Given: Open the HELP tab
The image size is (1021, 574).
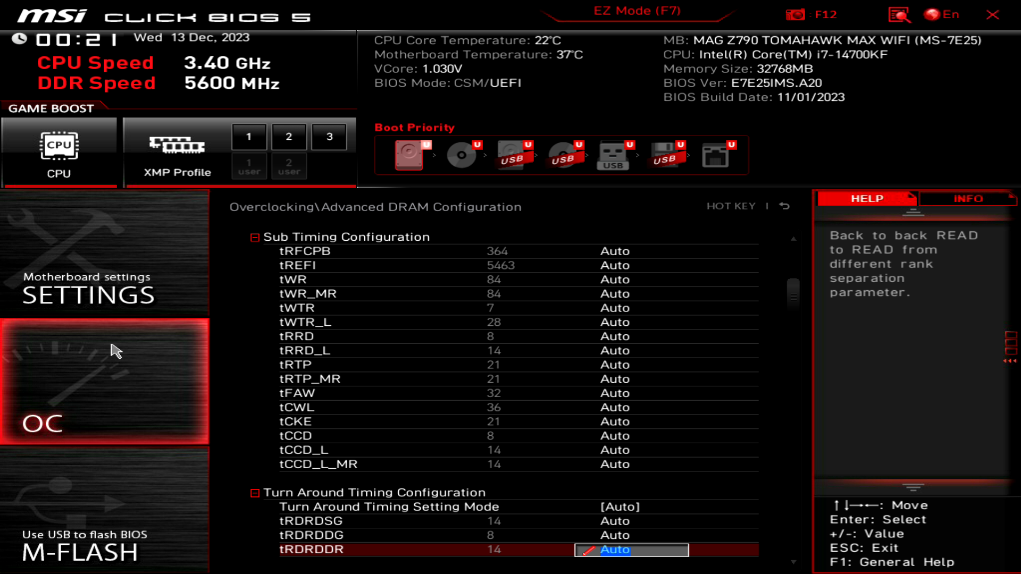Looking at the screenshot, I should [867, 198].
